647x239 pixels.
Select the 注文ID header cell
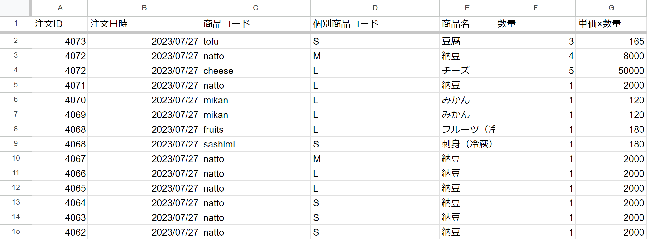pyautogui.click(x=60, y=24)
